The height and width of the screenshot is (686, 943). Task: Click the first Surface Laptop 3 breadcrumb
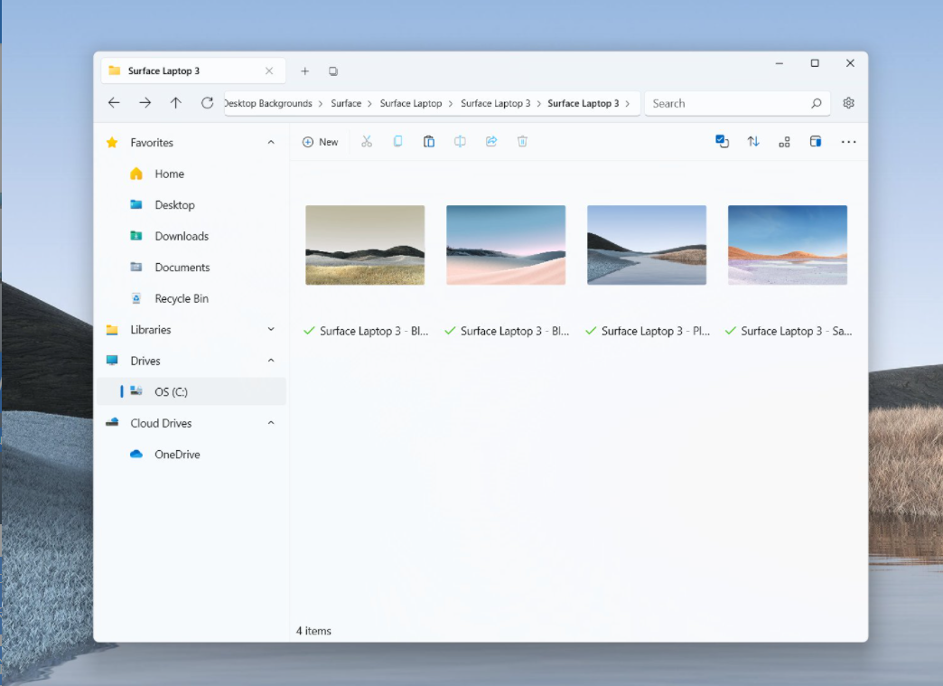(x=496, y=104)
